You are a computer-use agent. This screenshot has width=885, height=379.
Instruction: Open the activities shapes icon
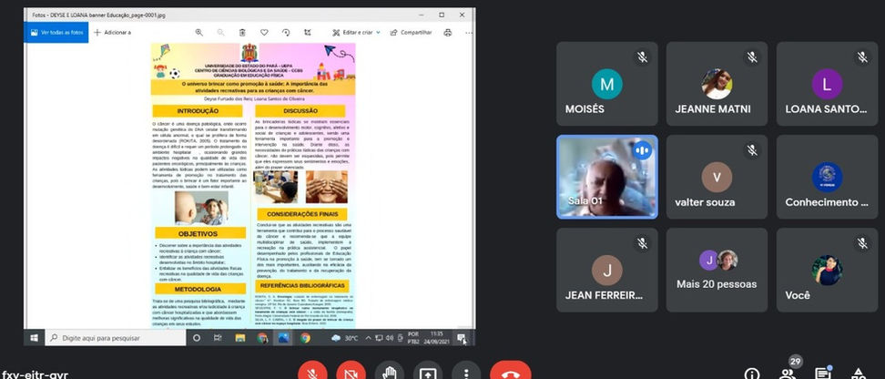(859, 374)
